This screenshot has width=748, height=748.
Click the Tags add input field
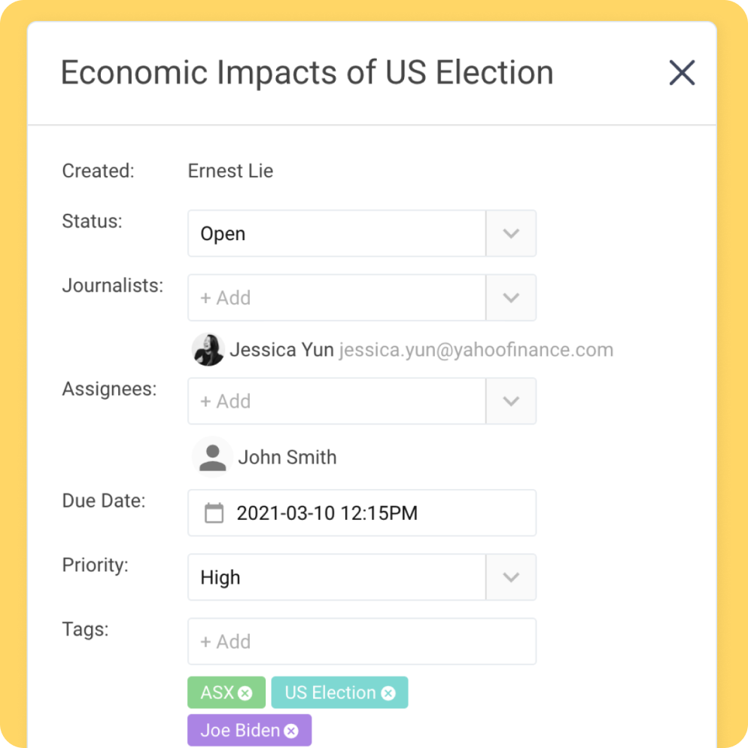click(362, 642)
